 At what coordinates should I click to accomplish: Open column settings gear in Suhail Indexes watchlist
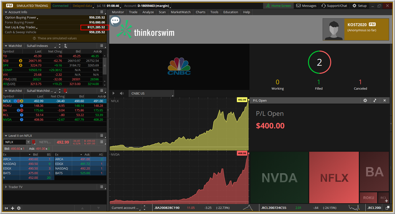pos(100,51)
